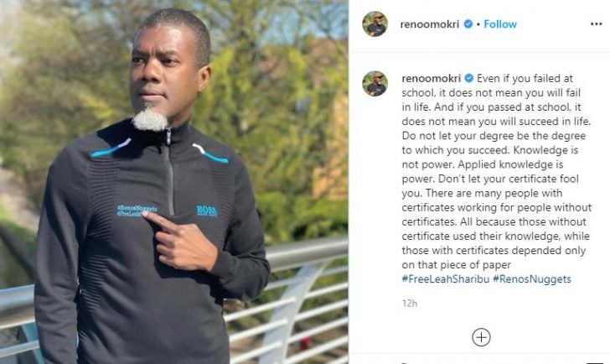The width and height of the screenshot is (610, 364).
Task: Click the blue verified badge in the post header
Action: point(468,24)
